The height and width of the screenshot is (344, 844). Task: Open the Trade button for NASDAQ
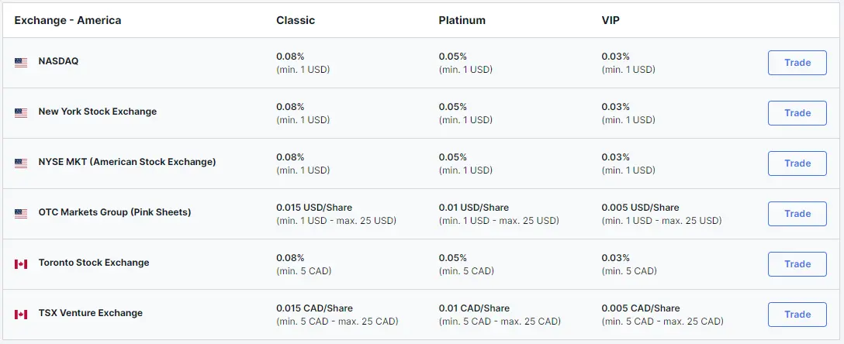coord(797,63)
